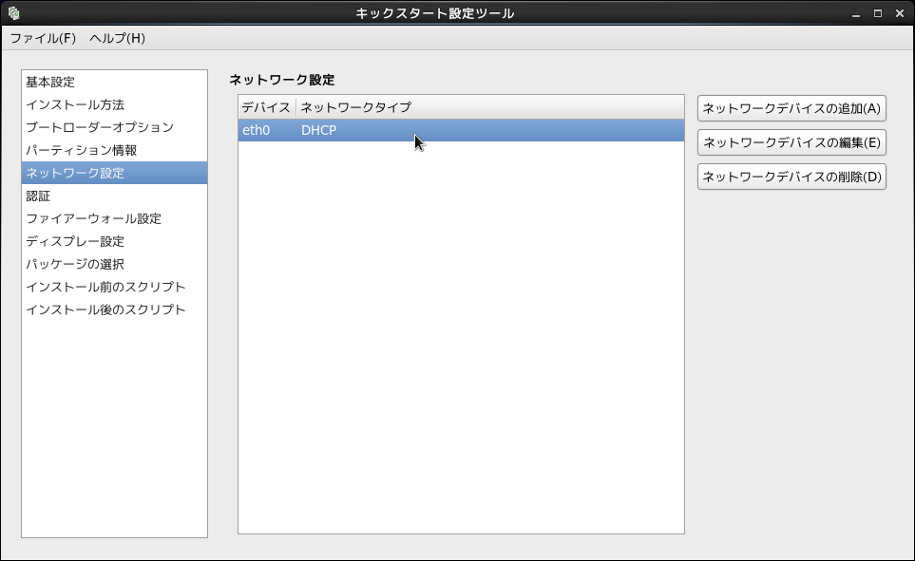Open 認証 settings section

pos(39,196)
